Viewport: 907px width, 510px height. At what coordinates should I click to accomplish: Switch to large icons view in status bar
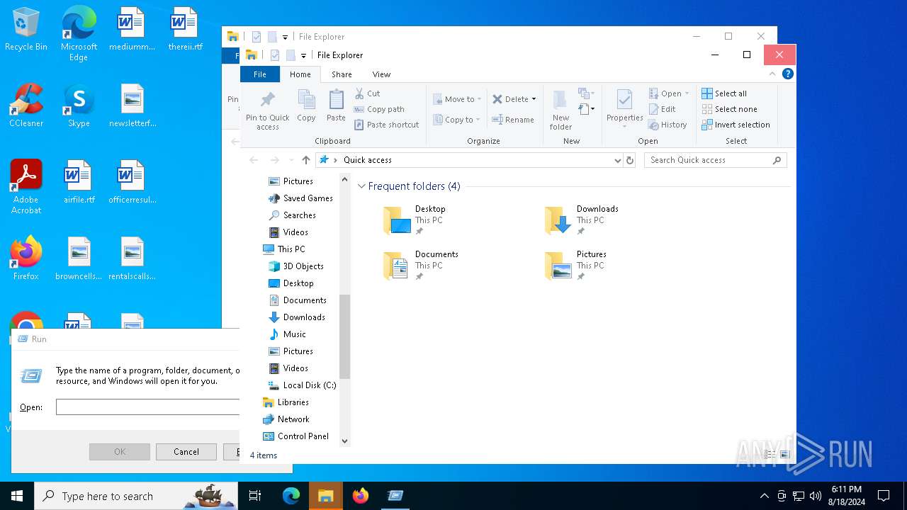pyautogui.click(x=785, y=455)
